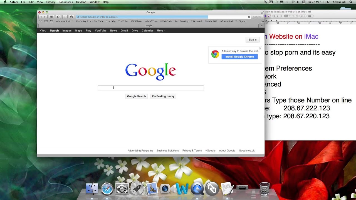Screen dimensions: 356x200
Task: Open the blue W app in Dock
Action: click(x=182, y=189)
